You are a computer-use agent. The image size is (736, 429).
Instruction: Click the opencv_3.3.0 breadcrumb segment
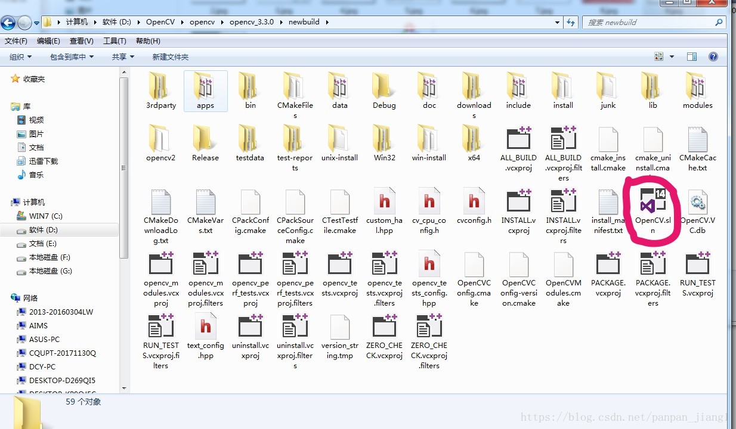coord(252,22)
